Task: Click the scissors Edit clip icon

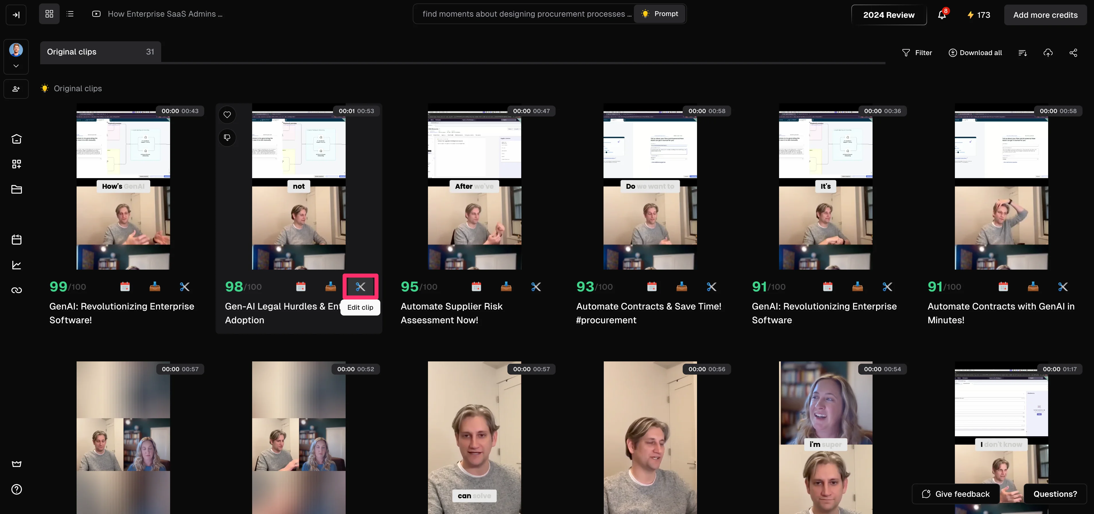Action: 360,287
